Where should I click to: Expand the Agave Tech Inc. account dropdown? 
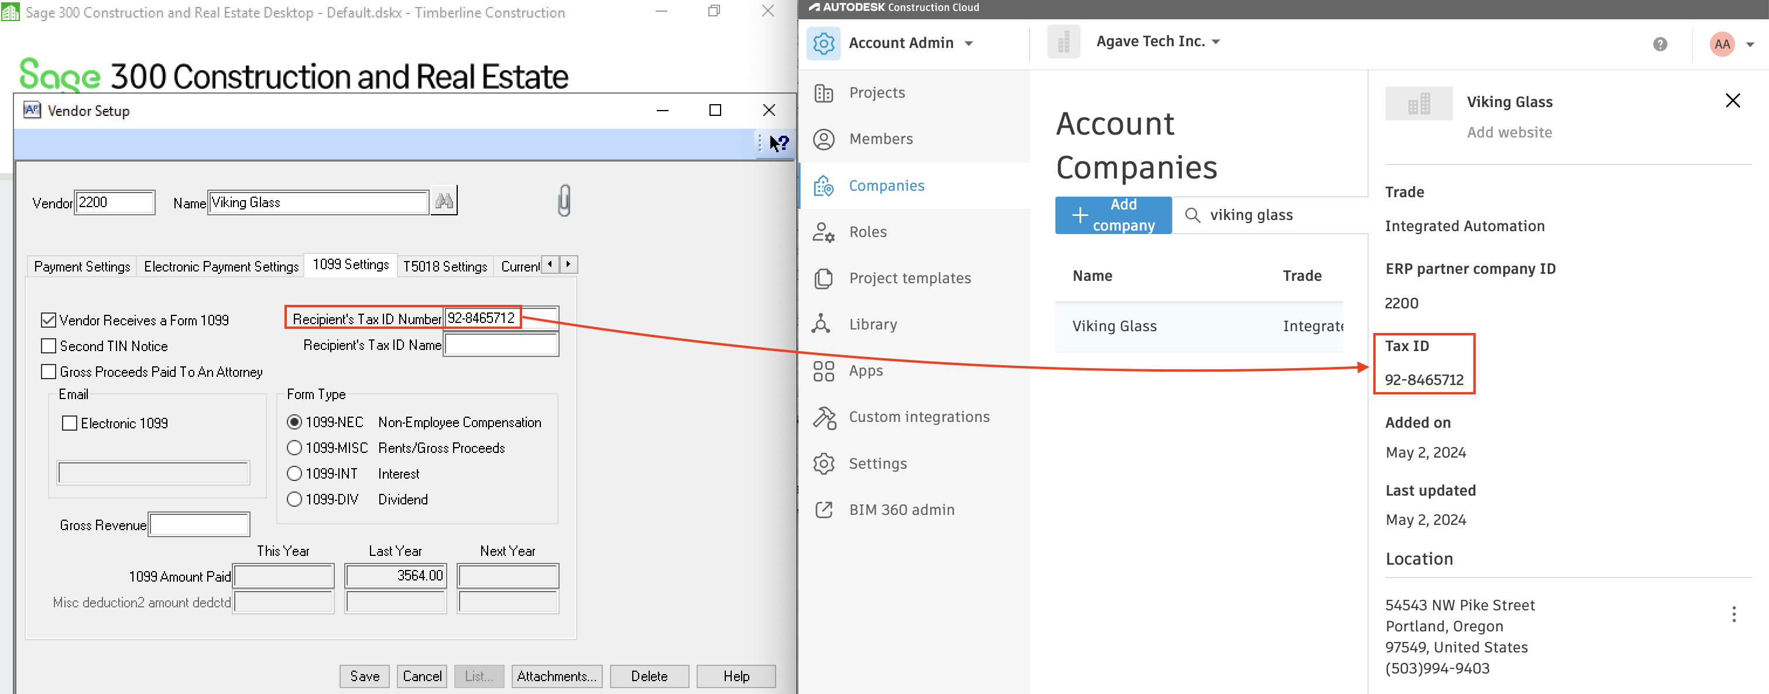(x=1215, y=42)
